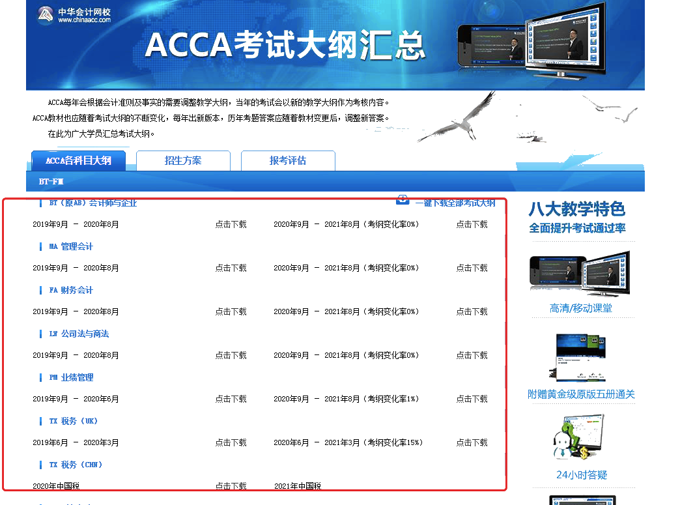Click 一键下载全部考试大纲 link
Viewport: 680px width, 505px height.
(455, 203)
